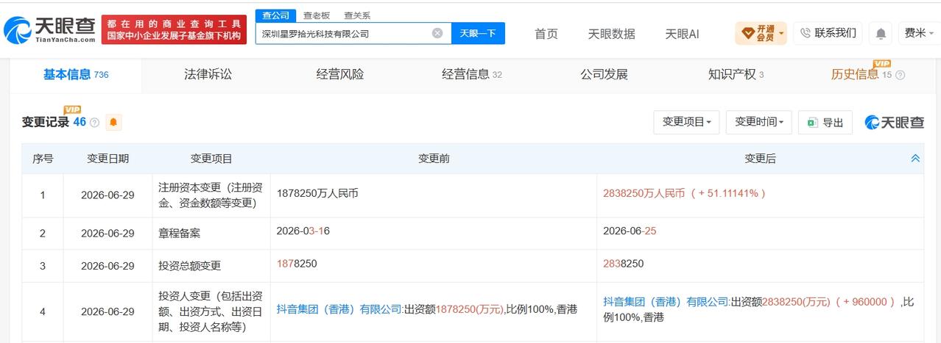
Task: Switch to the 基本信息 tab
Action: [76, 74]
